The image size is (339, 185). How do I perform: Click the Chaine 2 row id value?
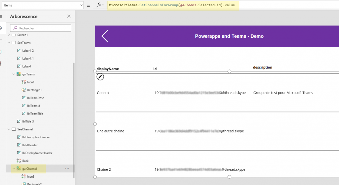pos(200,170)
